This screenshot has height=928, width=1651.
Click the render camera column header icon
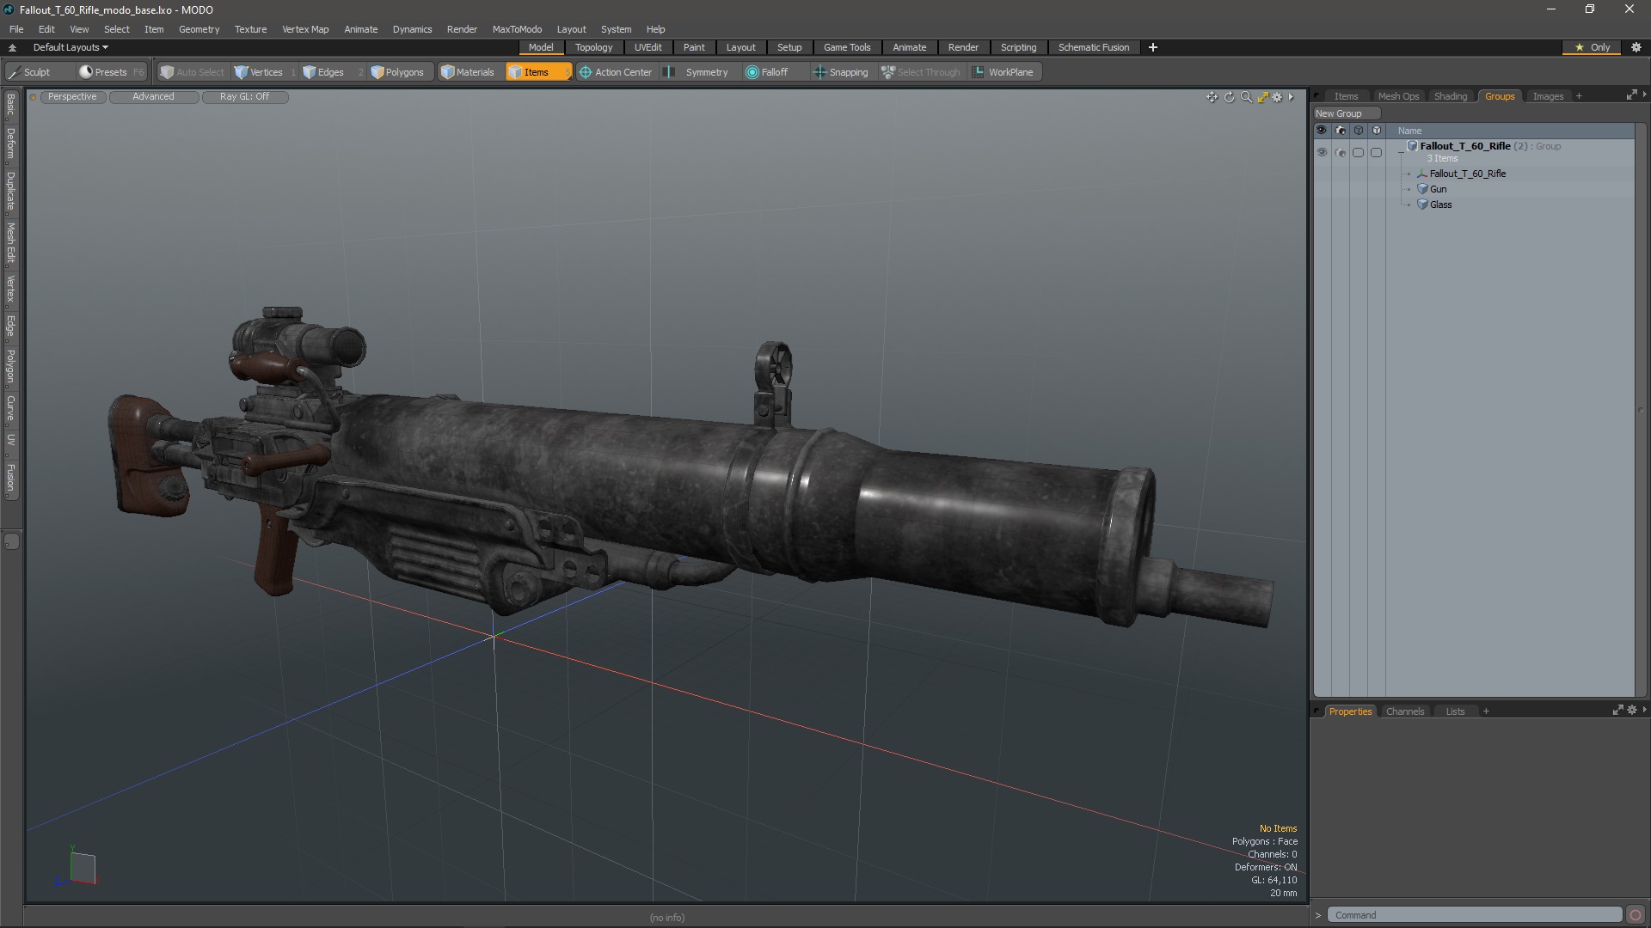[x=1341, y=131]
